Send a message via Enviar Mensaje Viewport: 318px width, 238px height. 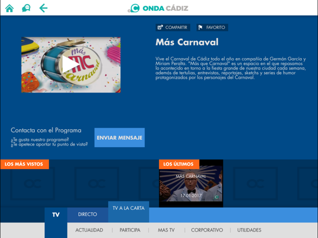(x=119, y=137)
